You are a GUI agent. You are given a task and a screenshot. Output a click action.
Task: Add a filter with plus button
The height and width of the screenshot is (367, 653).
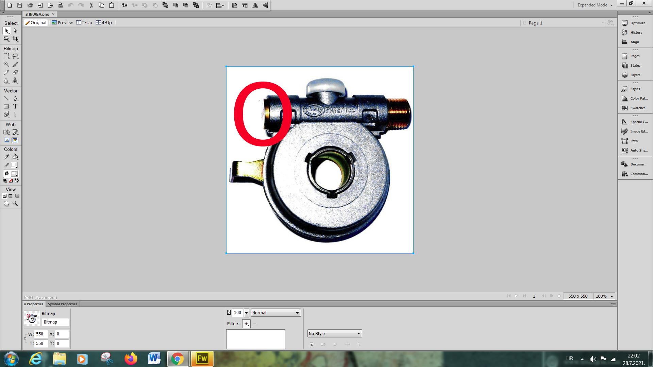click(246, 324)
